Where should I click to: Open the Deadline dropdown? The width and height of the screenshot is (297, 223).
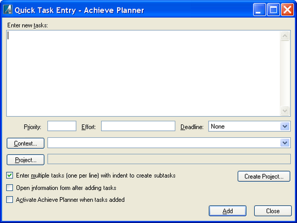coord(285,126)
